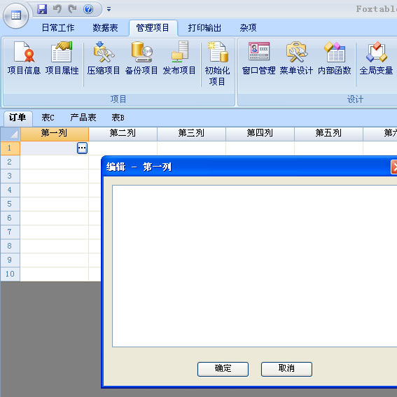Switch to the 产品表 table tab
Viewport: 397px width, 397px height.
coord(83,118)
